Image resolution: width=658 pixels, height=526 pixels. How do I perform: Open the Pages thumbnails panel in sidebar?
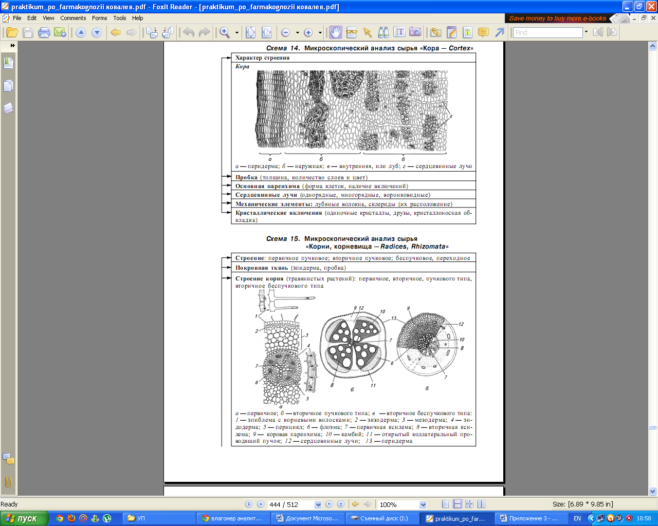click(8, 85)
